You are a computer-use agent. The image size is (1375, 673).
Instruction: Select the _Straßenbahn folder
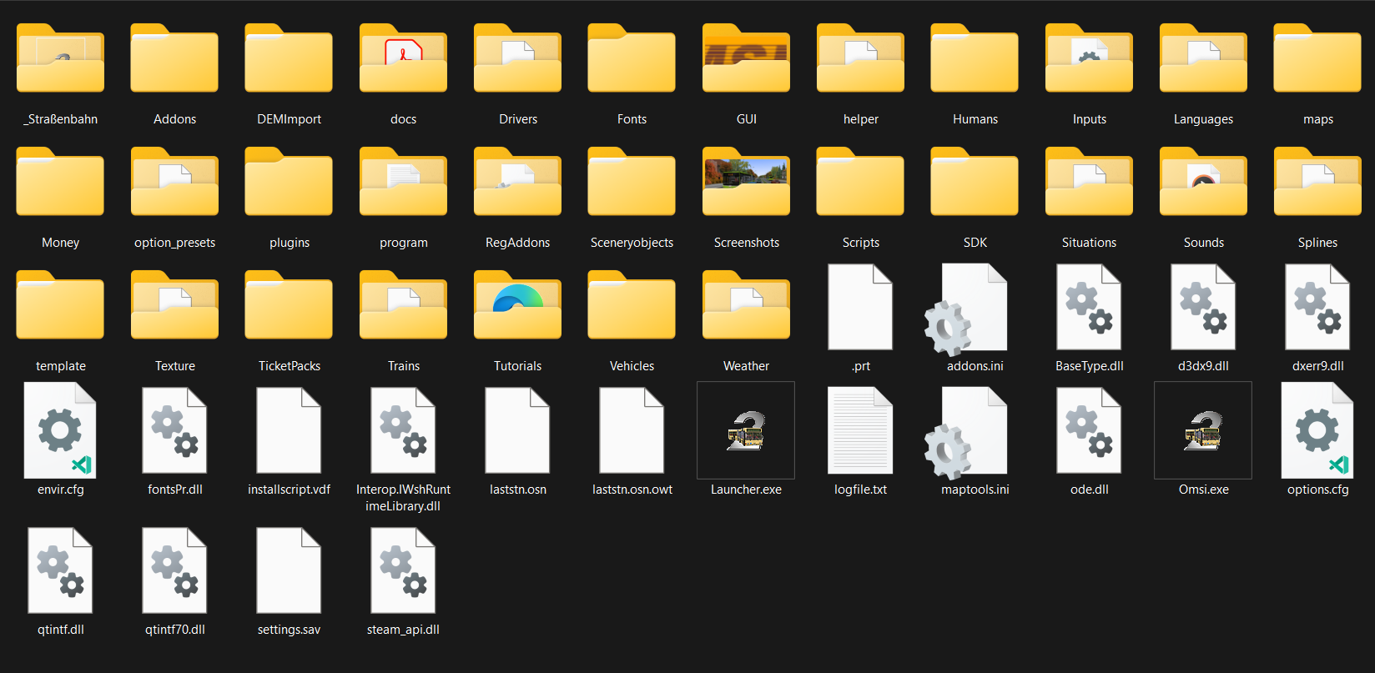[x=60, y=59]
